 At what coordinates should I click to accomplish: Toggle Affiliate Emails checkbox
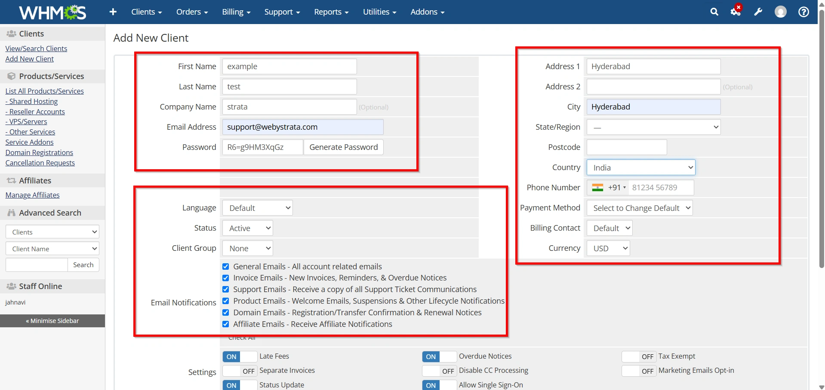click(x=226, y=324)
